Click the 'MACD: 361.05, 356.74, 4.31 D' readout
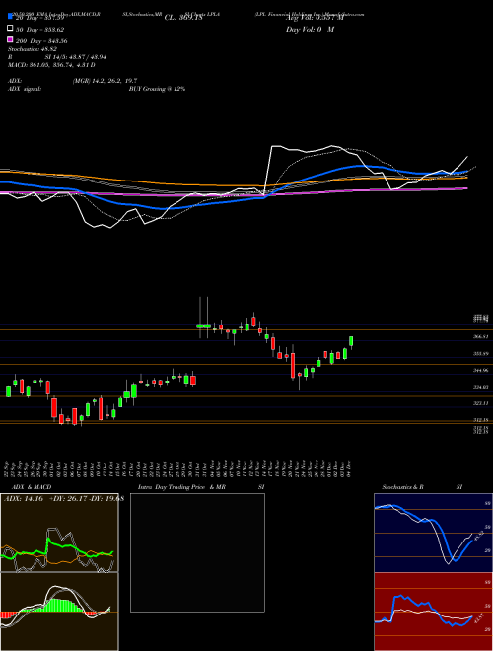Viewport: 493px width, 651px height. (x=51, y=65)
